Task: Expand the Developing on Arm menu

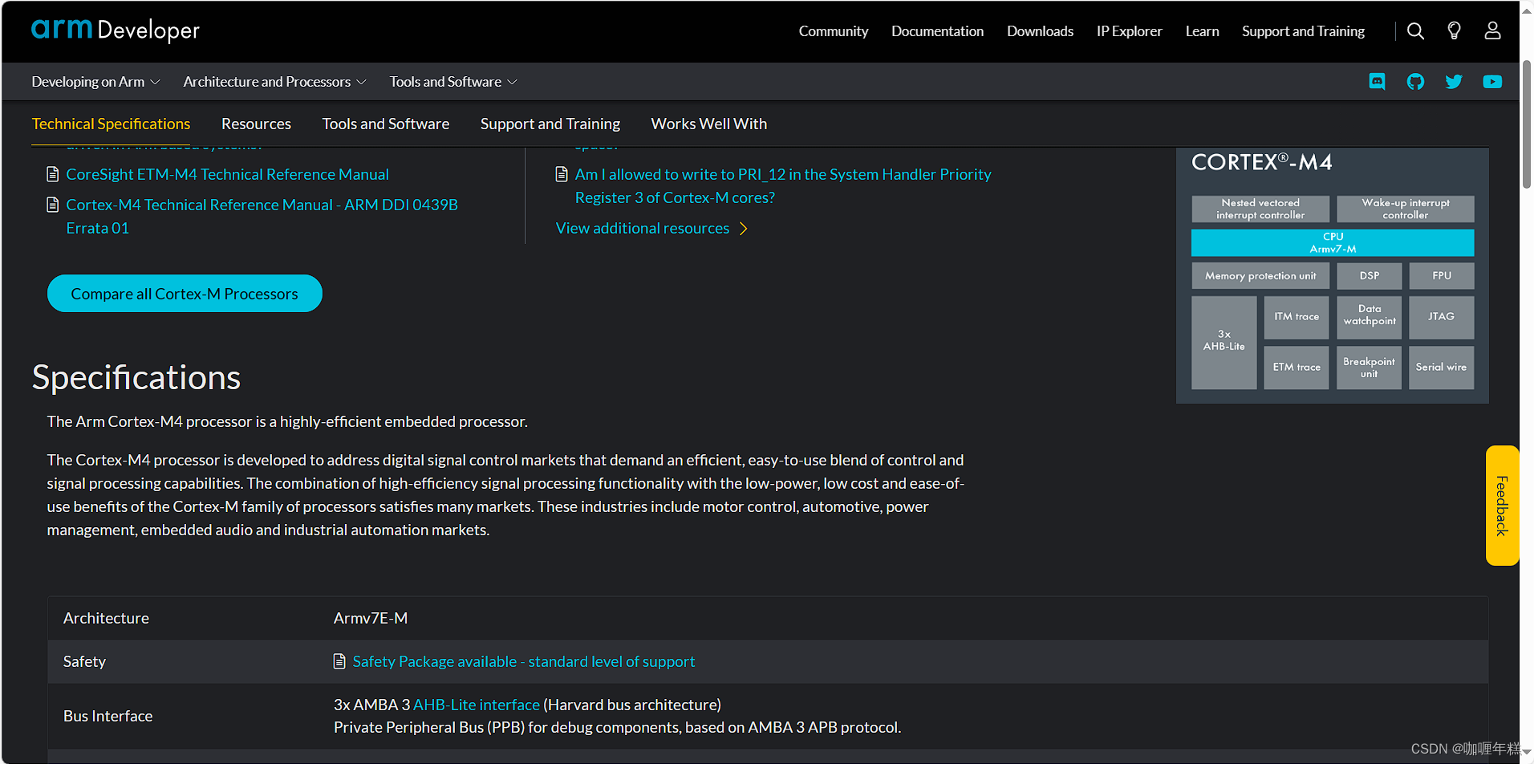Action: (x=95, y=82)
